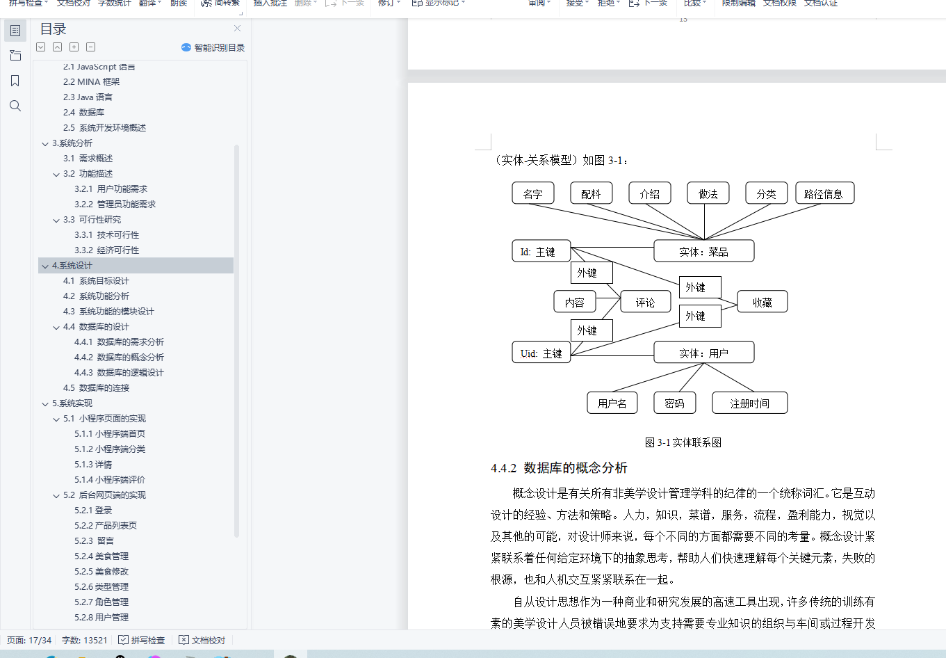Collapse the 4.4 数据库的设计 outline section
Image resolution: width=946 pixels, height=658 pixels.
(57, 328)
